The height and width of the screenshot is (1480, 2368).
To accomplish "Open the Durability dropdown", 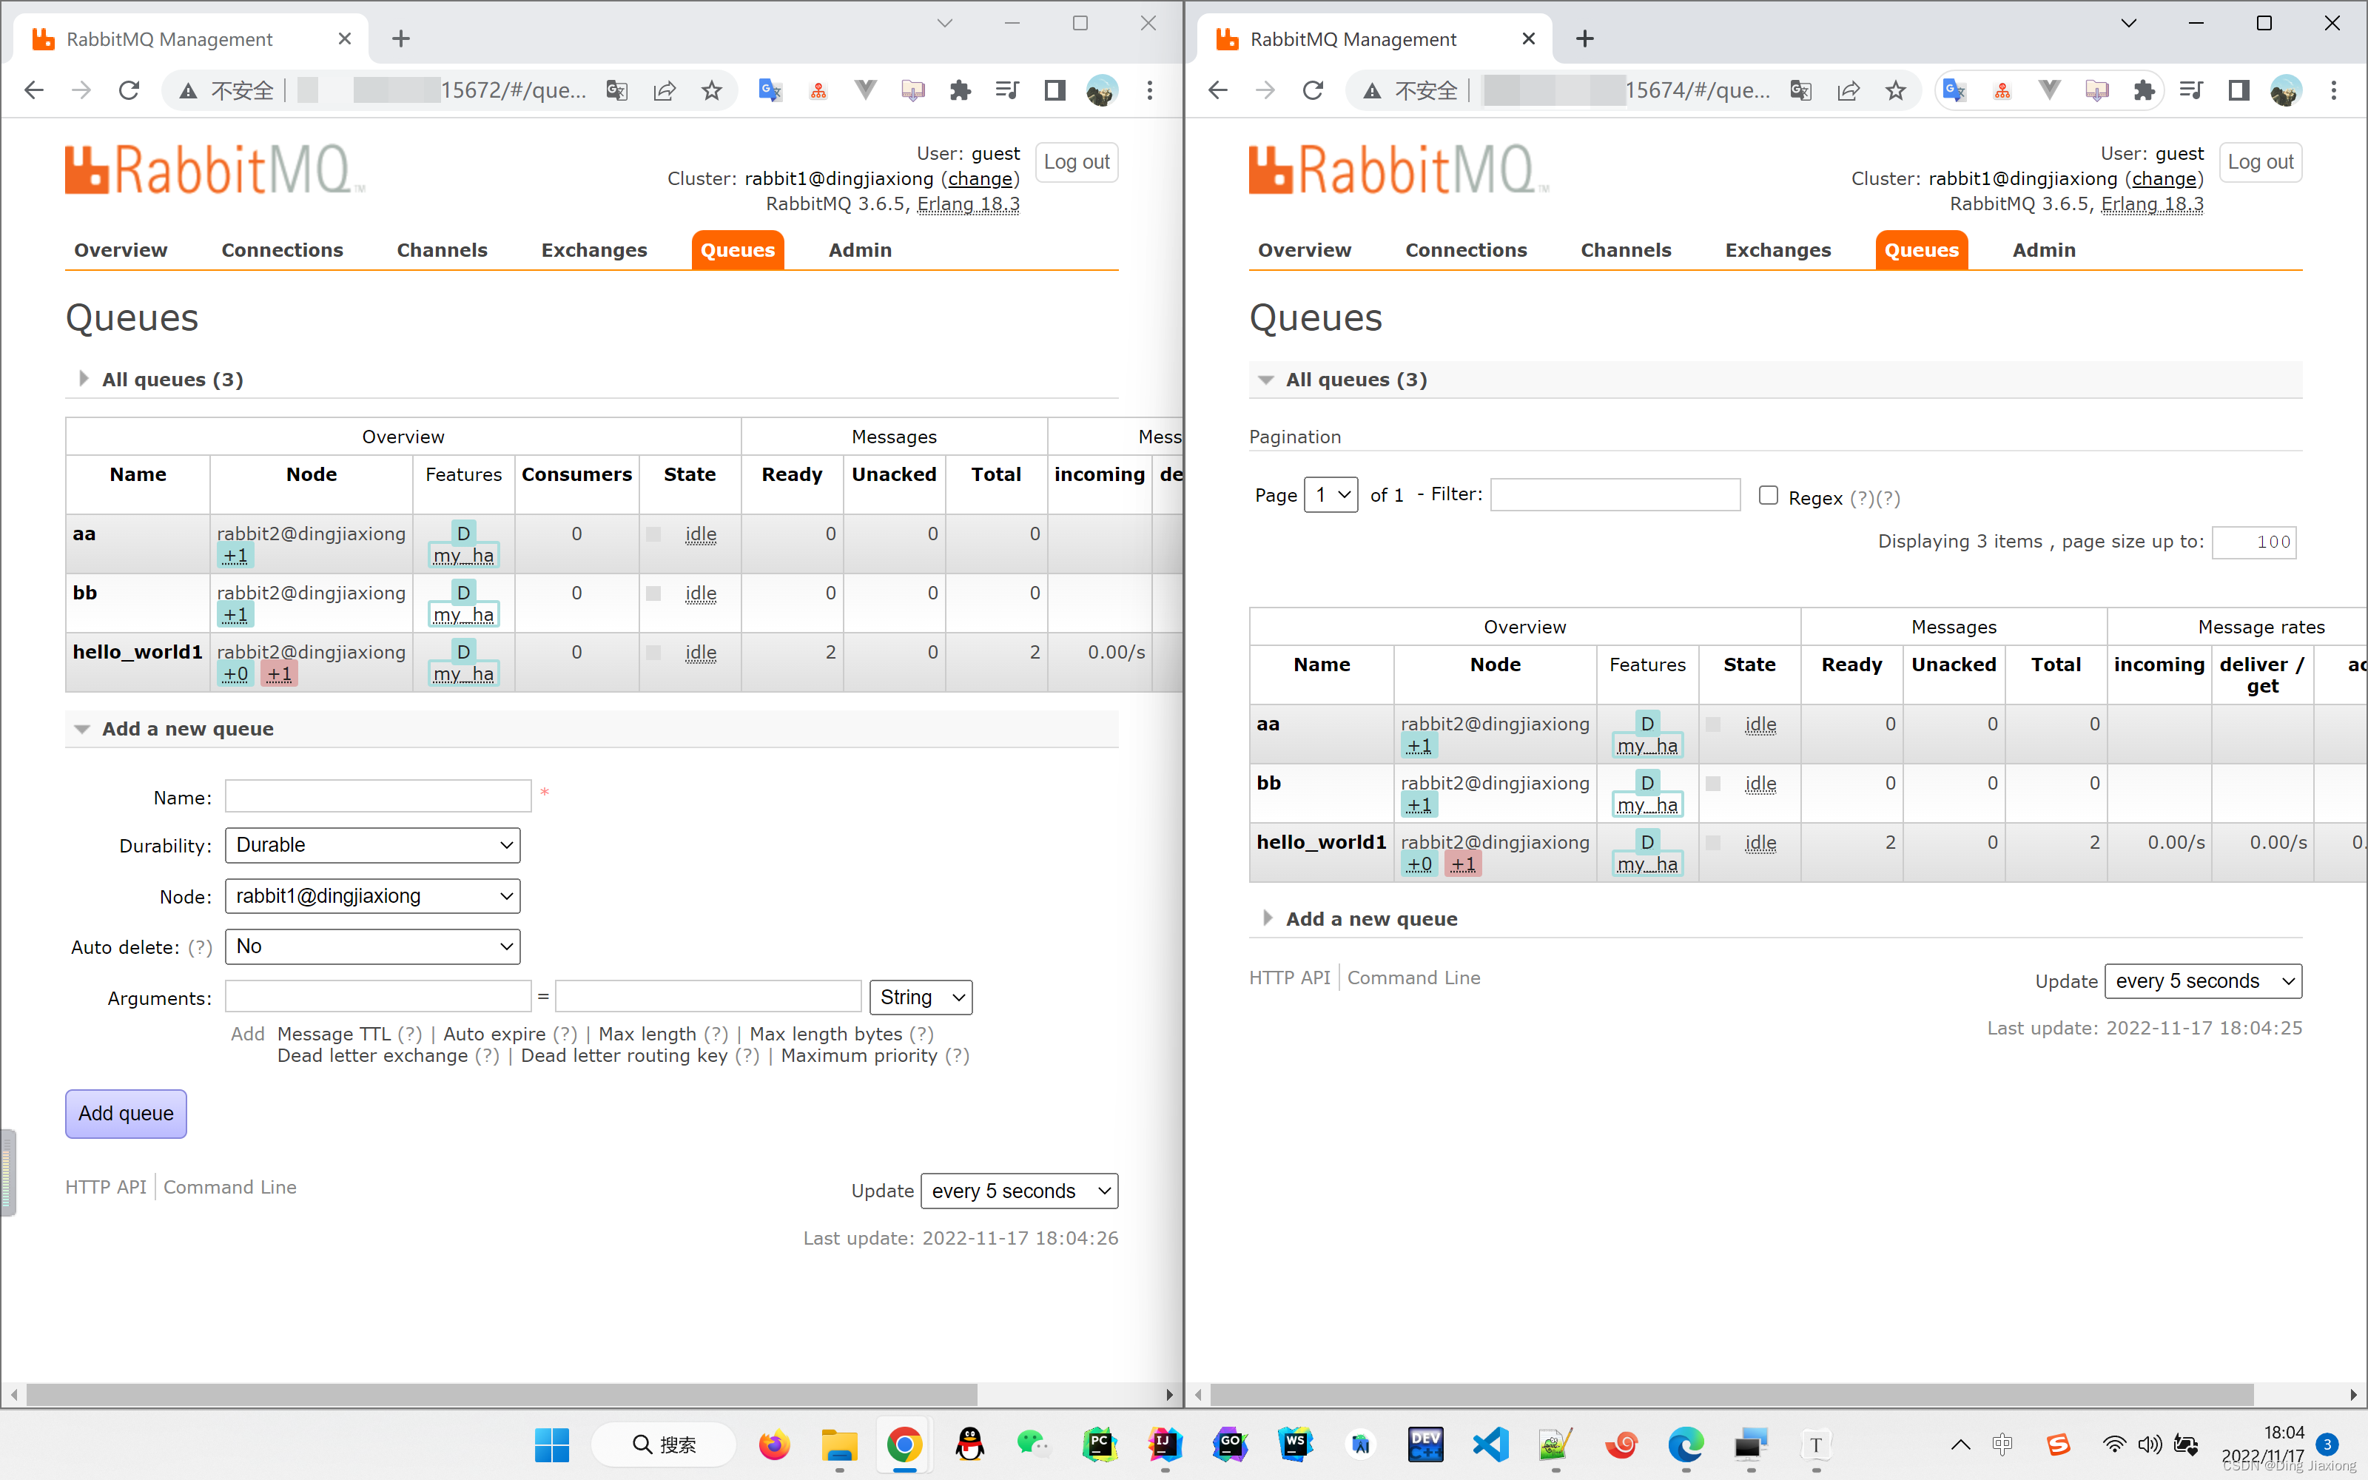I will (x=373, y=846).
